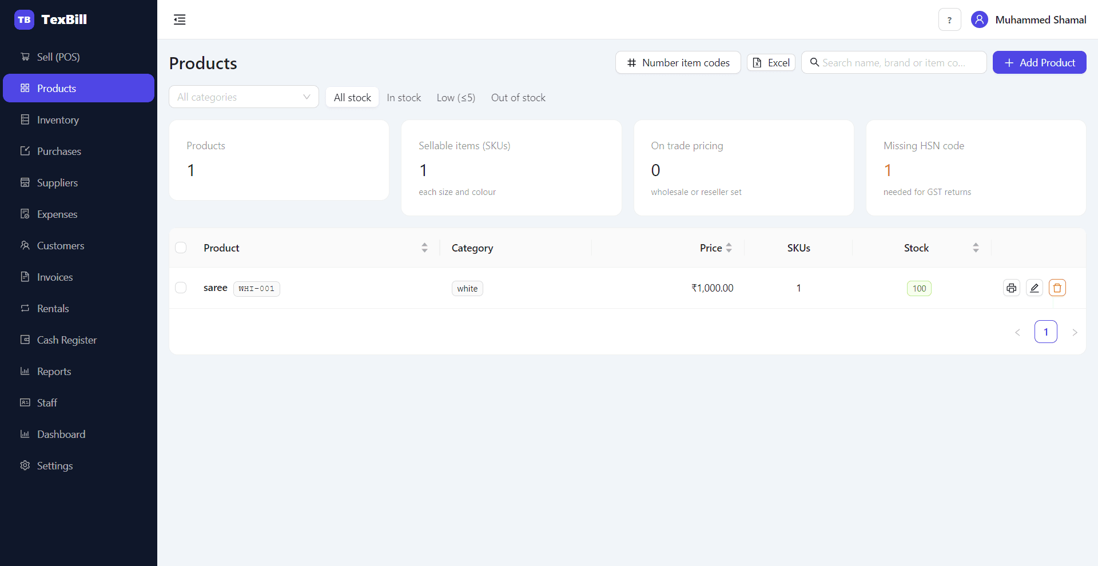Image resolution: width=1098 pixels, height=566 pixels.
Task: Open Sell (POS) from the sidebar
Action: (x=78, y=57)
